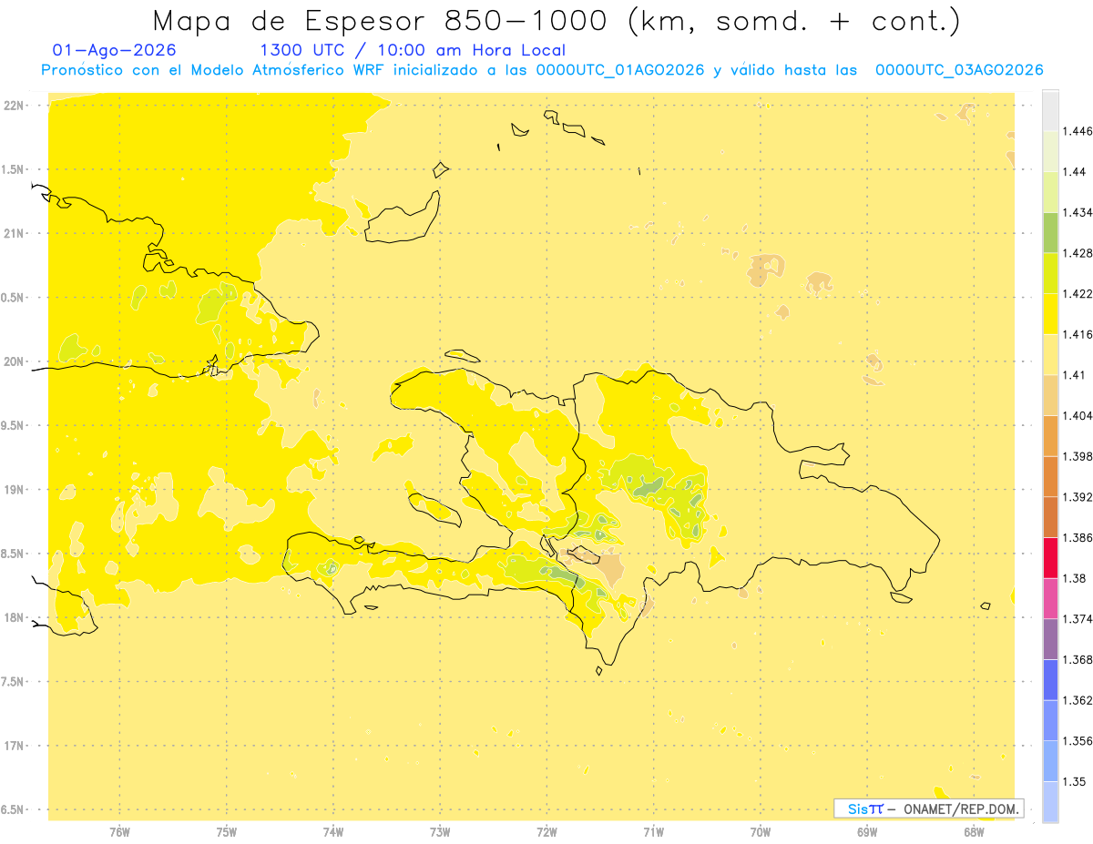Select the date label '01-Ago-2026'
The height and width of the screenshot is (844, 1093).
[115, 50]
